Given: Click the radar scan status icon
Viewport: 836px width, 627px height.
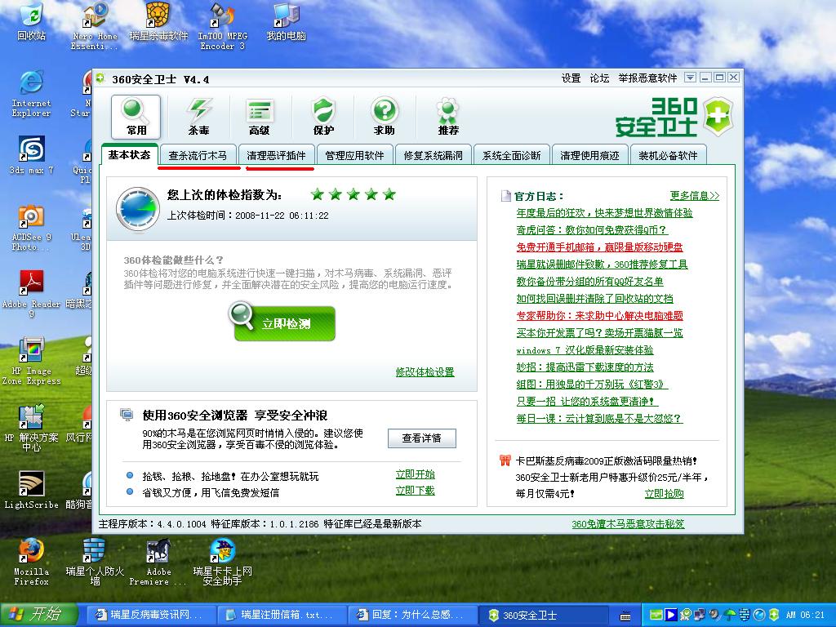Looking at the screenshot, I should pyautogui.click(x=138, y=208).
